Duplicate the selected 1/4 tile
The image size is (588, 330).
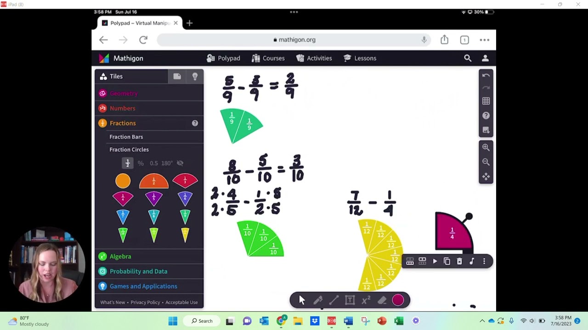click(x=447, y=261)
